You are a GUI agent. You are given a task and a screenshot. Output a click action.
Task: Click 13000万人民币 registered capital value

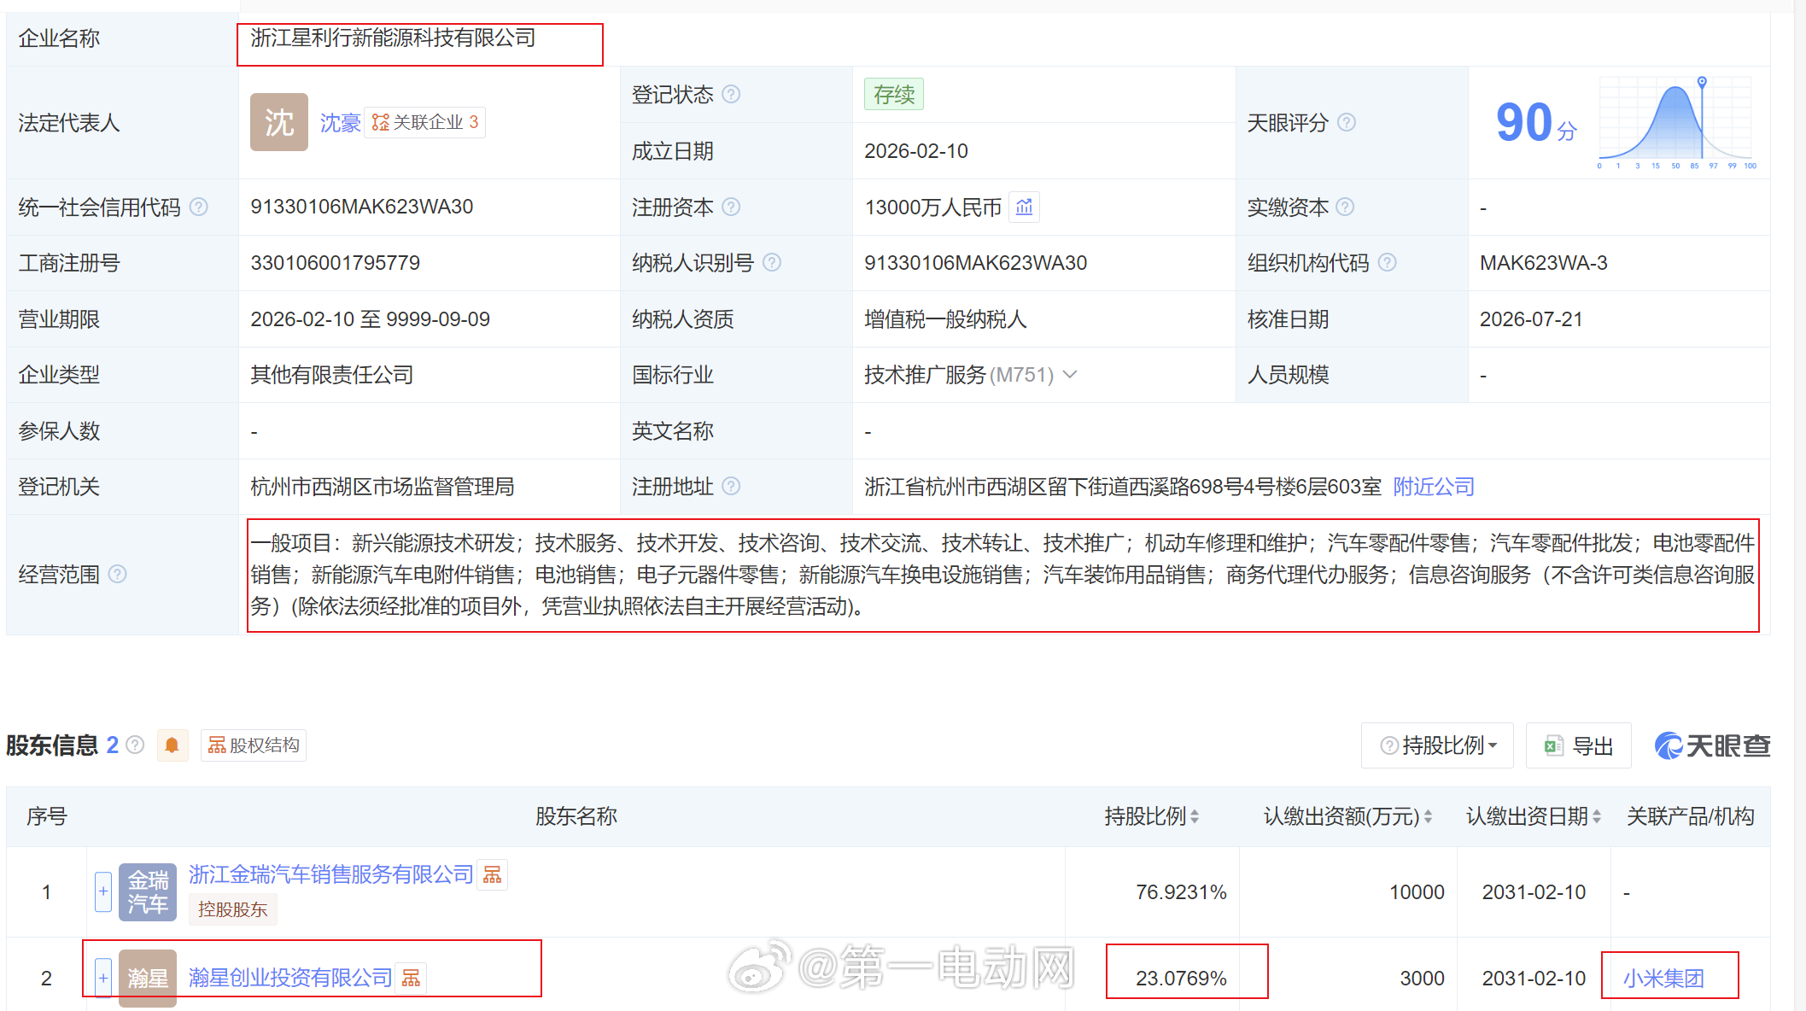point(933,207)
